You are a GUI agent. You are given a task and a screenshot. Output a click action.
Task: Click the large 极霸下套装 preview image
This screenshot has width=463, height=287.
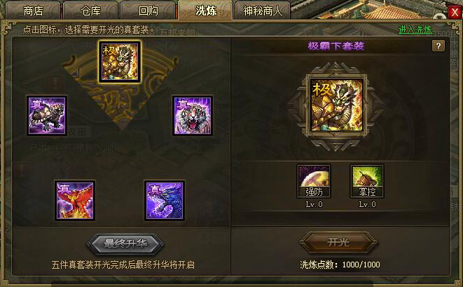[336, 105]
